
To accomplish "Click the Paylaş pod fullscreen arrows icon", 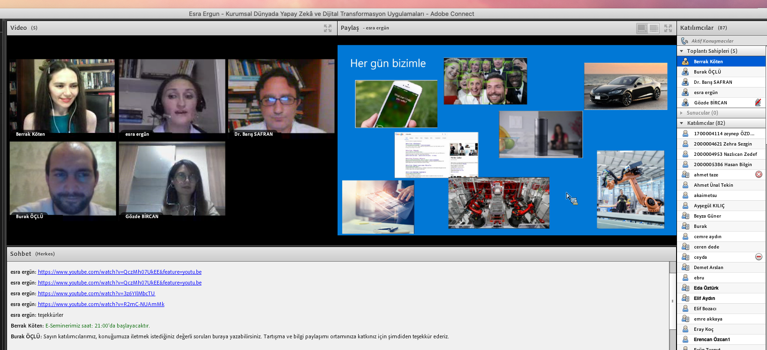I will point(668,28).
